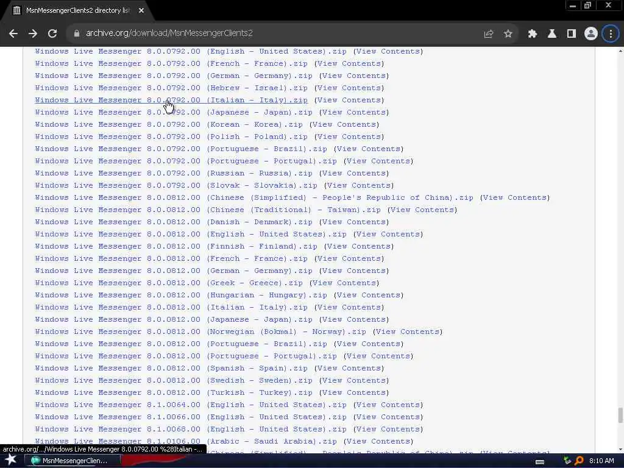Share this page icon in address bar
Viewport: 624px width, 468px height.
tap(488, 34)
